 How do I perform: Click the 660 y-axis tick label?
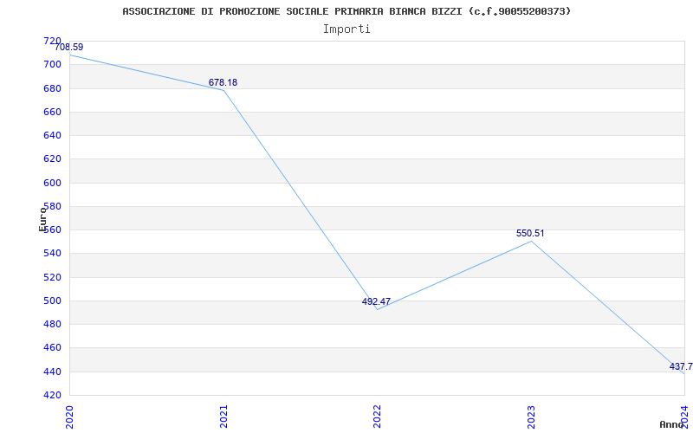pyautogui.click(x=53, y=112)
